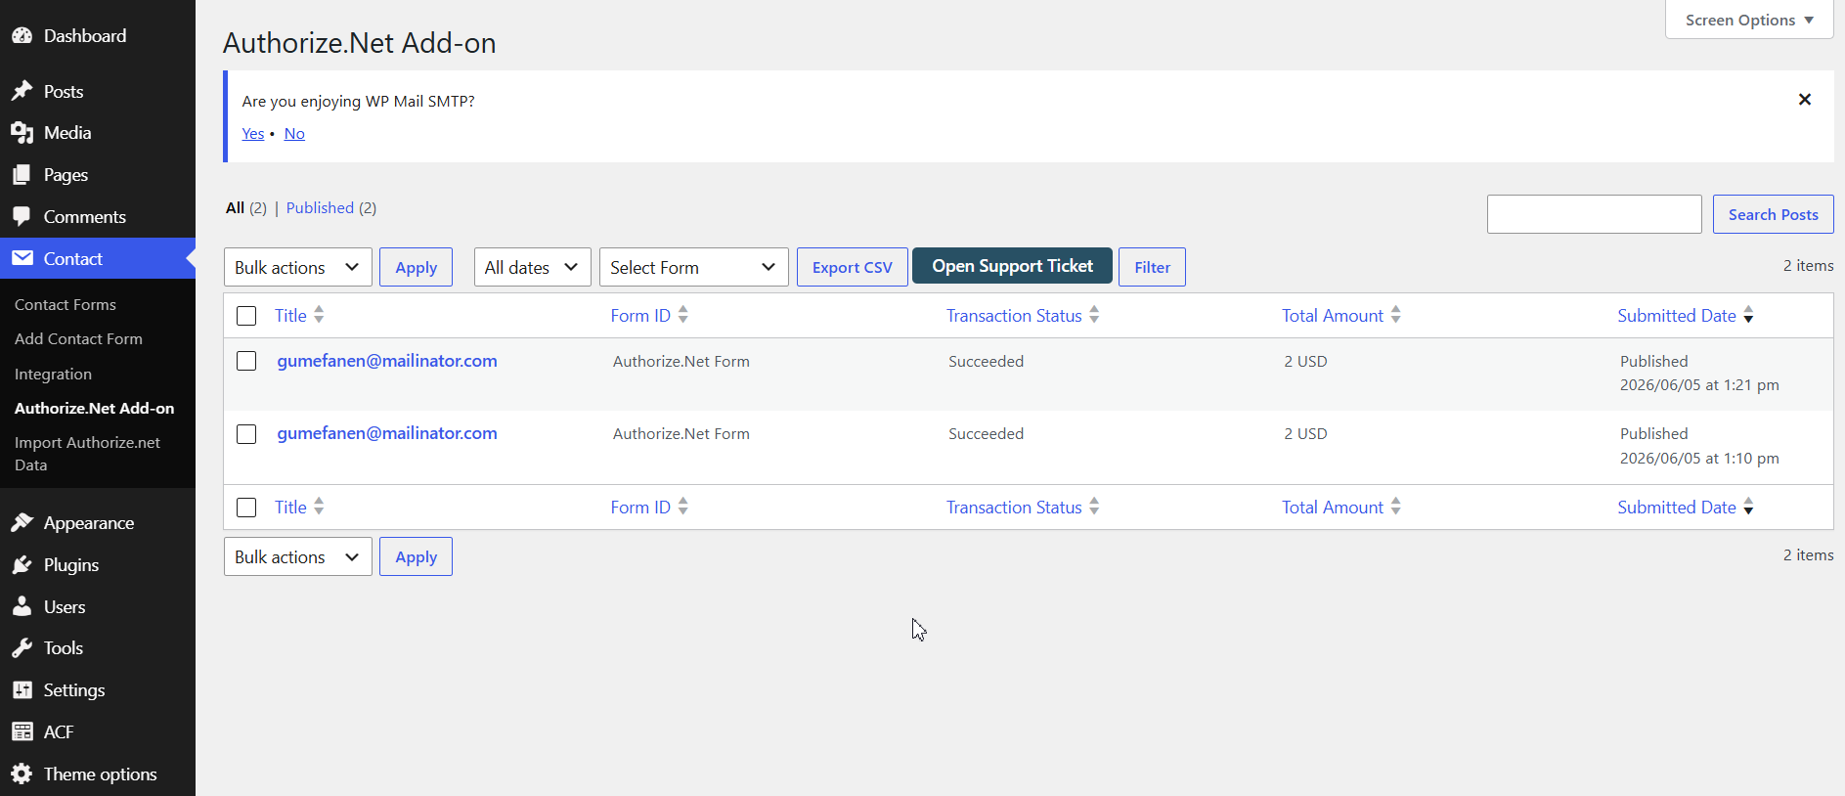1845x796 pixels.
Task: Click the Pages icon in sidebar
Action: click(x=22, y=175)
